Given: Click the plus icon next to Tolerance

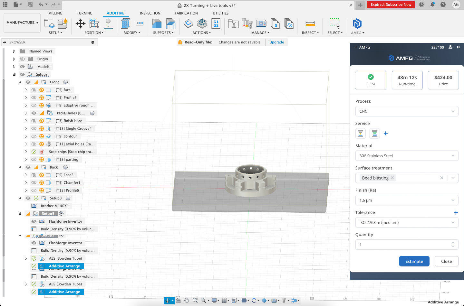Looking at the screenshot, I should [x=456, y=213].
